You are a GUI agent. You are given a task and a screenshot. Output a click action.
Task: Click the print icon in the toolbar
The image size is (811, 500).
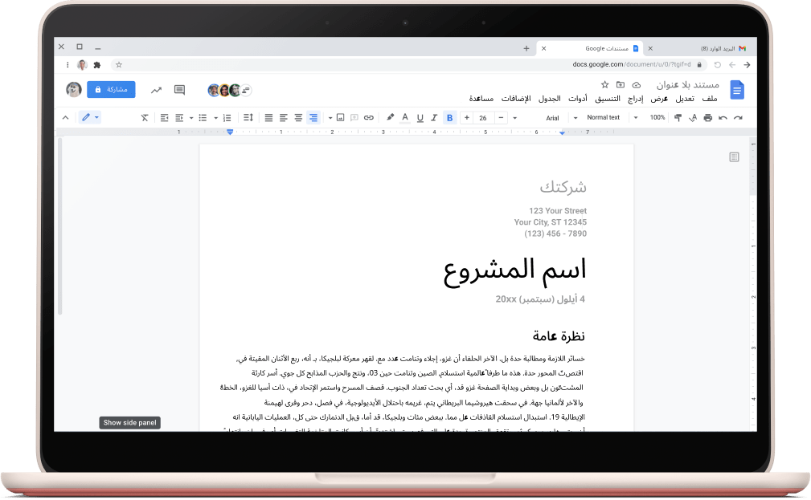tap(707, 118)
